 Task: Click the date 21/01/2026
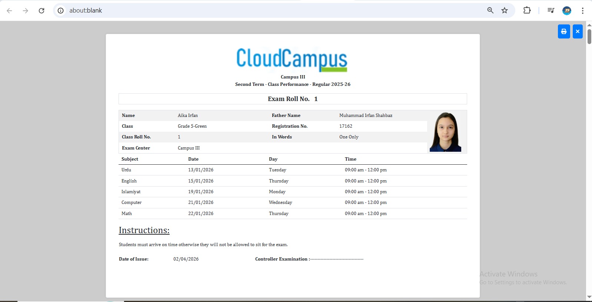(x=201, y=202)
